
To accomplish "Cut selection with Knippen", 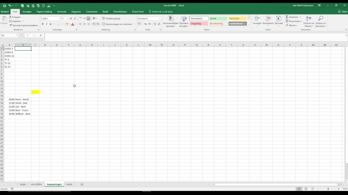I will [x=15, y=17].
